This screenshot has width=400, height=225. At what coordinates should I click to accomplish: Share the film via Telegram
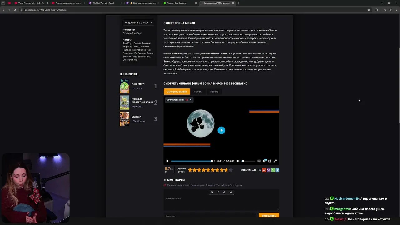(277, 170)
